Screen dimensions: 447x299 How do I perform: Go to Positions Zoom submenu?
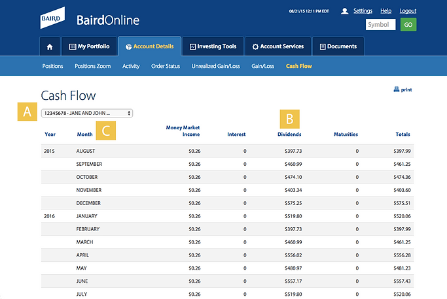[93, 66]
